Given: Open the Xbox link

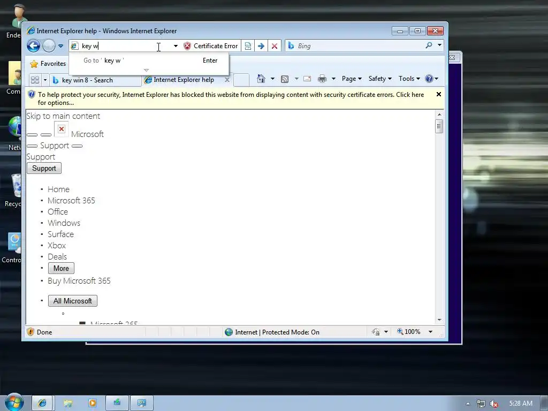Looking at the screenshot, I should coord(57,245).
